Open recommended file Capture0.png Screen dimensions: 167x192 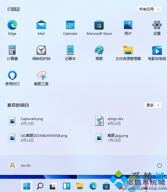pos(26,121)
